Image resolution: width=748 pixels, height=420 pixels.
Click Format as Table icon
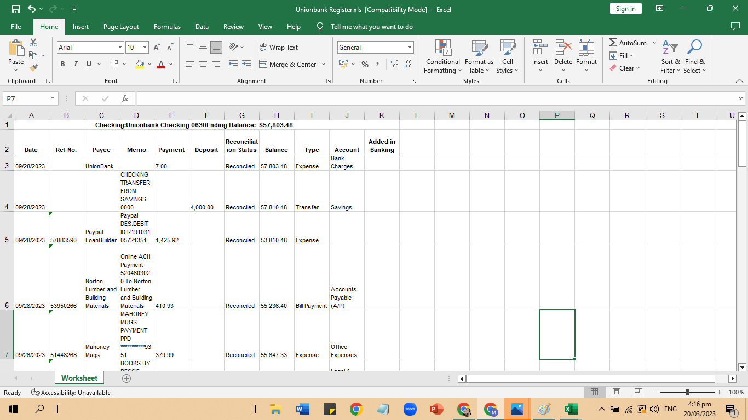[479, 56]
